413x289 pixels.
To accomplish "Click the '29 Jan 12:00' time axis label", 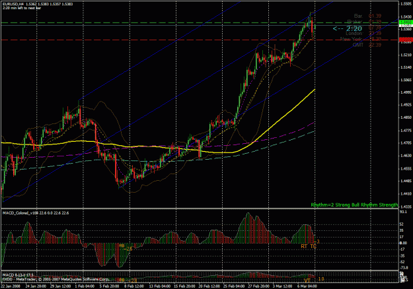I will [60, 286].
